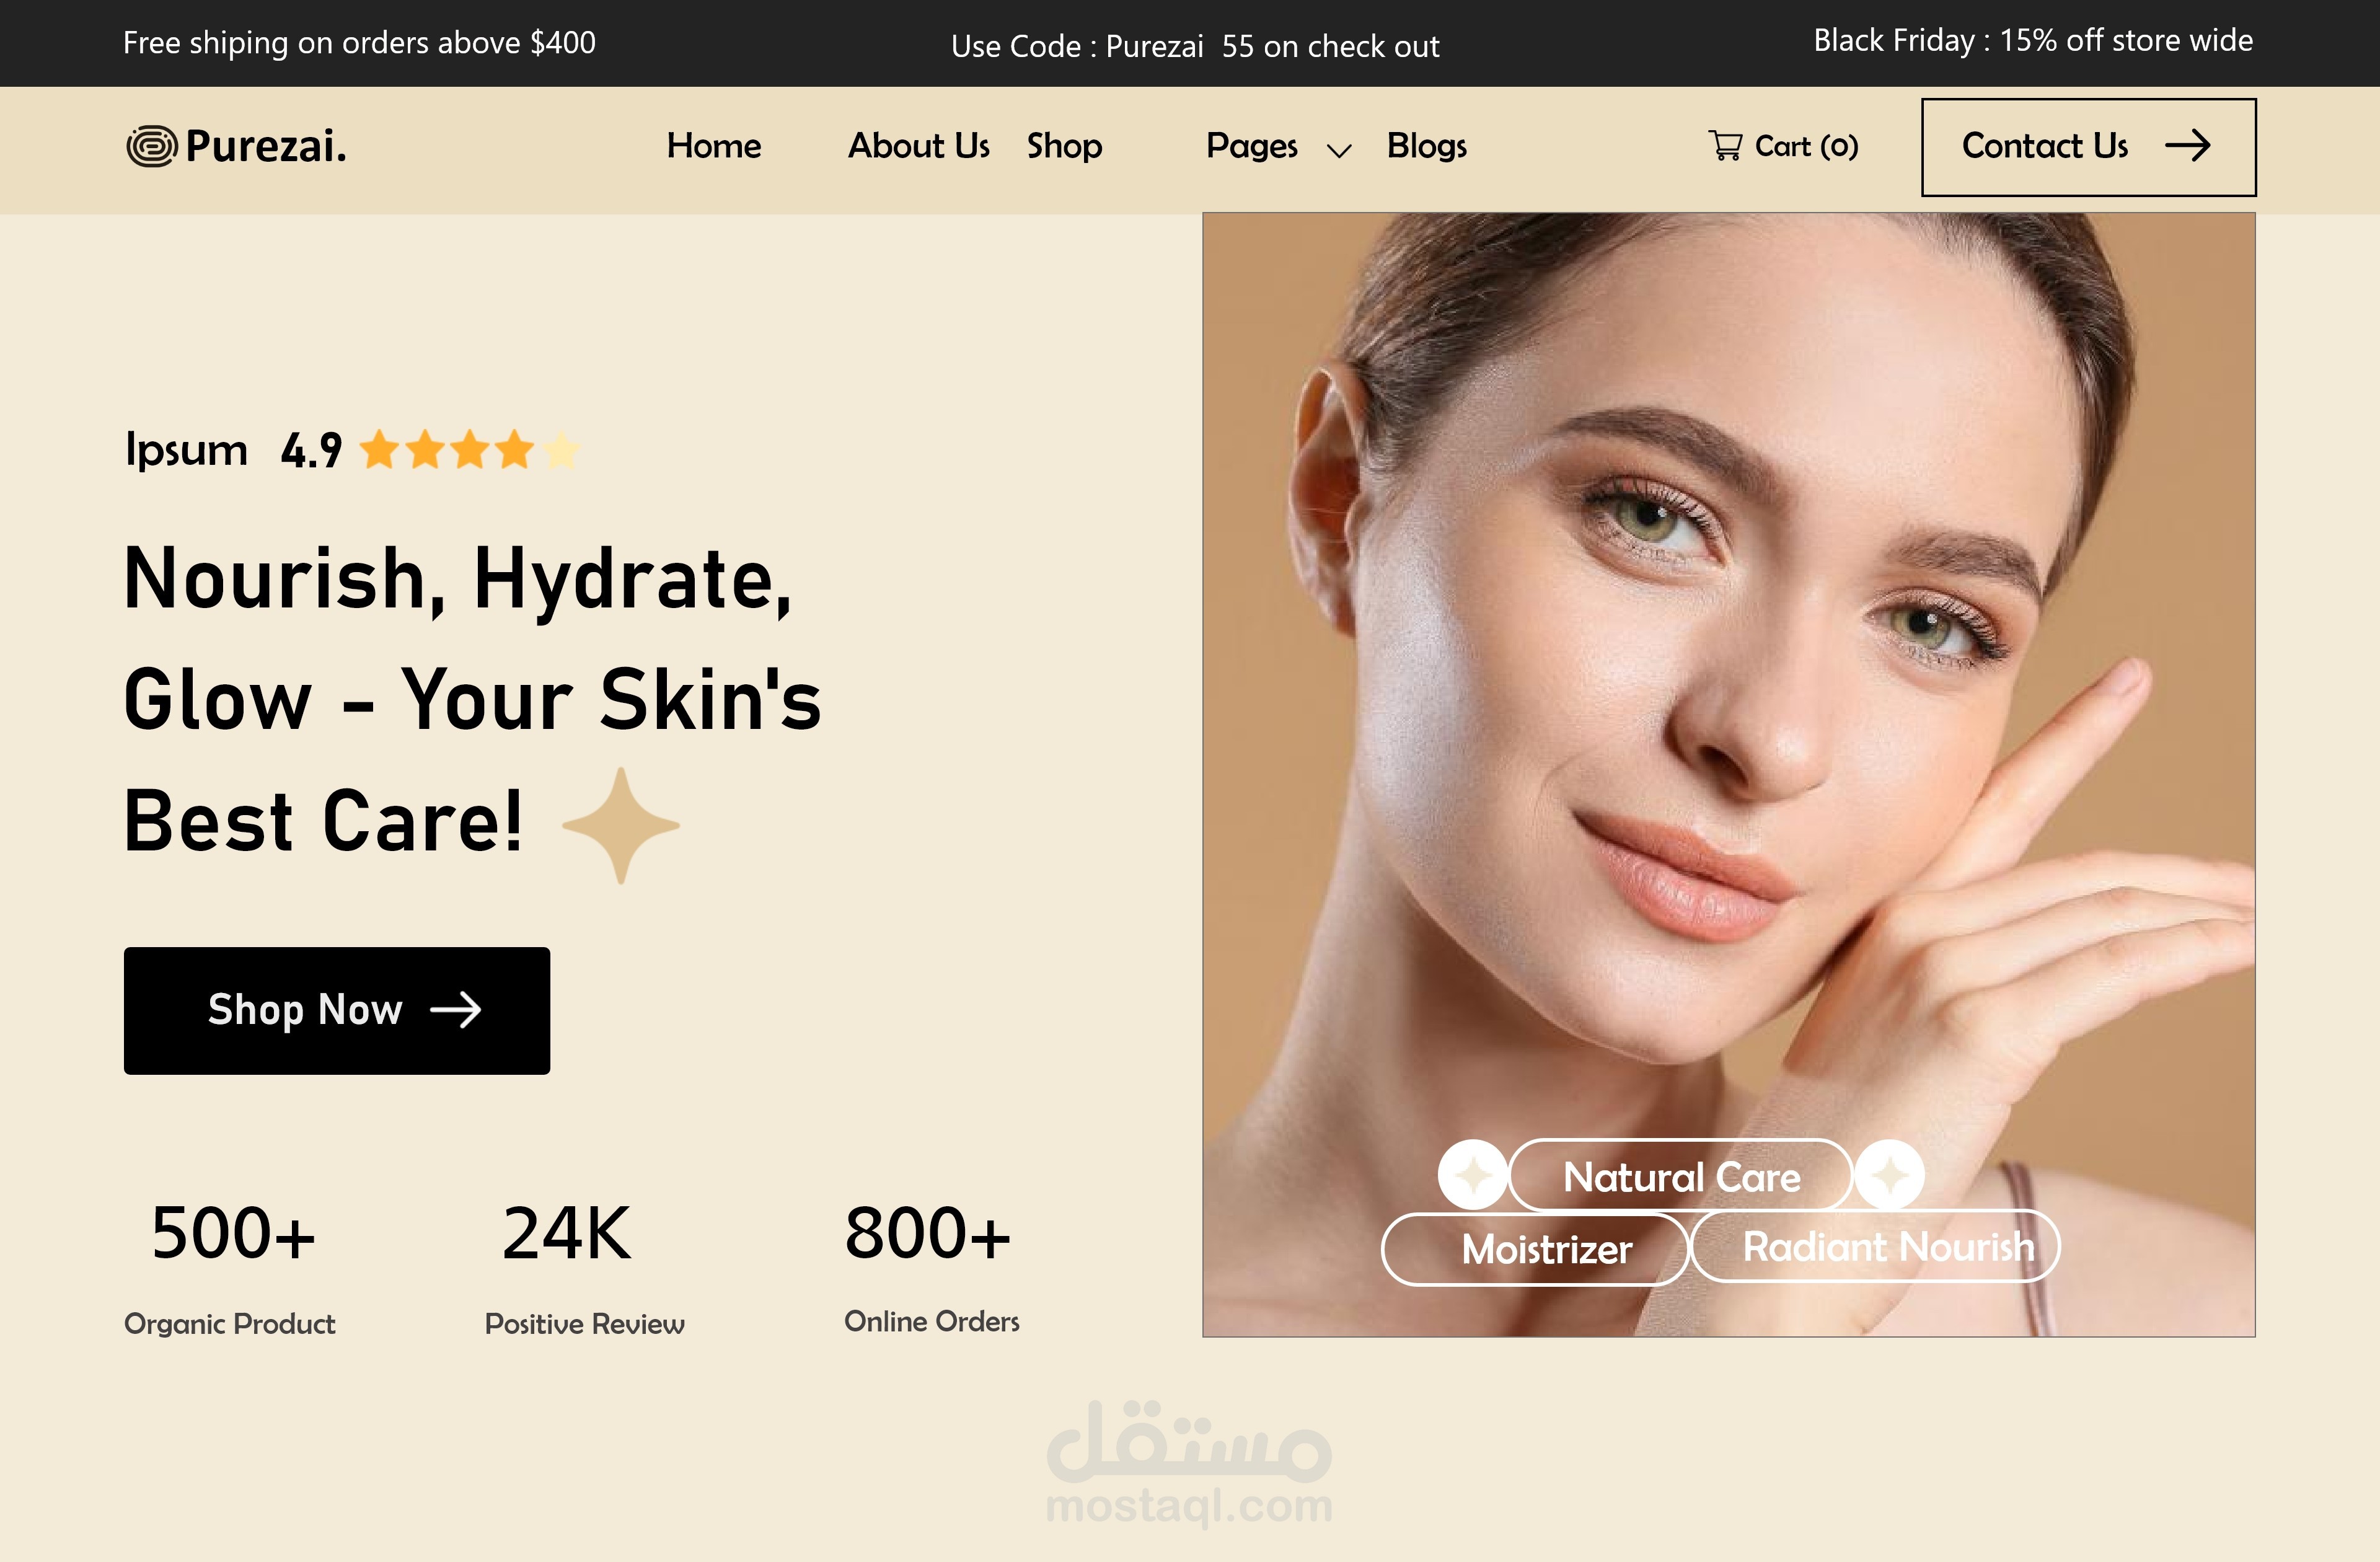The height and width of the screenshot is (1562, 2380).
Task: Open the shopping cart icon
Action: pyautogui.click(x=1725, y=146)
